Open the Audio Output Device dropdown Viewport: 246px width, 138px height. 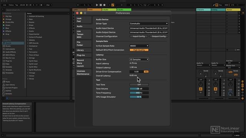pyautogui.click(x=149, y=32)
